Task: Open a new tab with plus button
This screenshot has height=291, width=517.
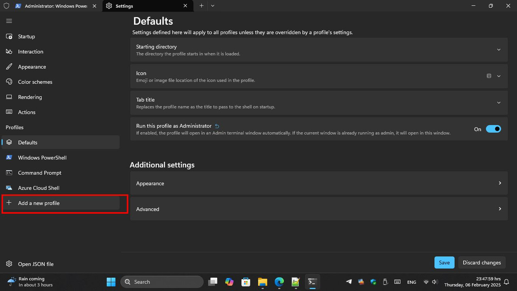Action: [202, 6]
